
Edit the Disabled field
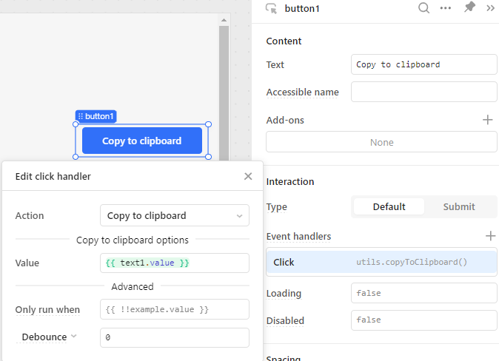pyautogui.click(x=424, y=320)
